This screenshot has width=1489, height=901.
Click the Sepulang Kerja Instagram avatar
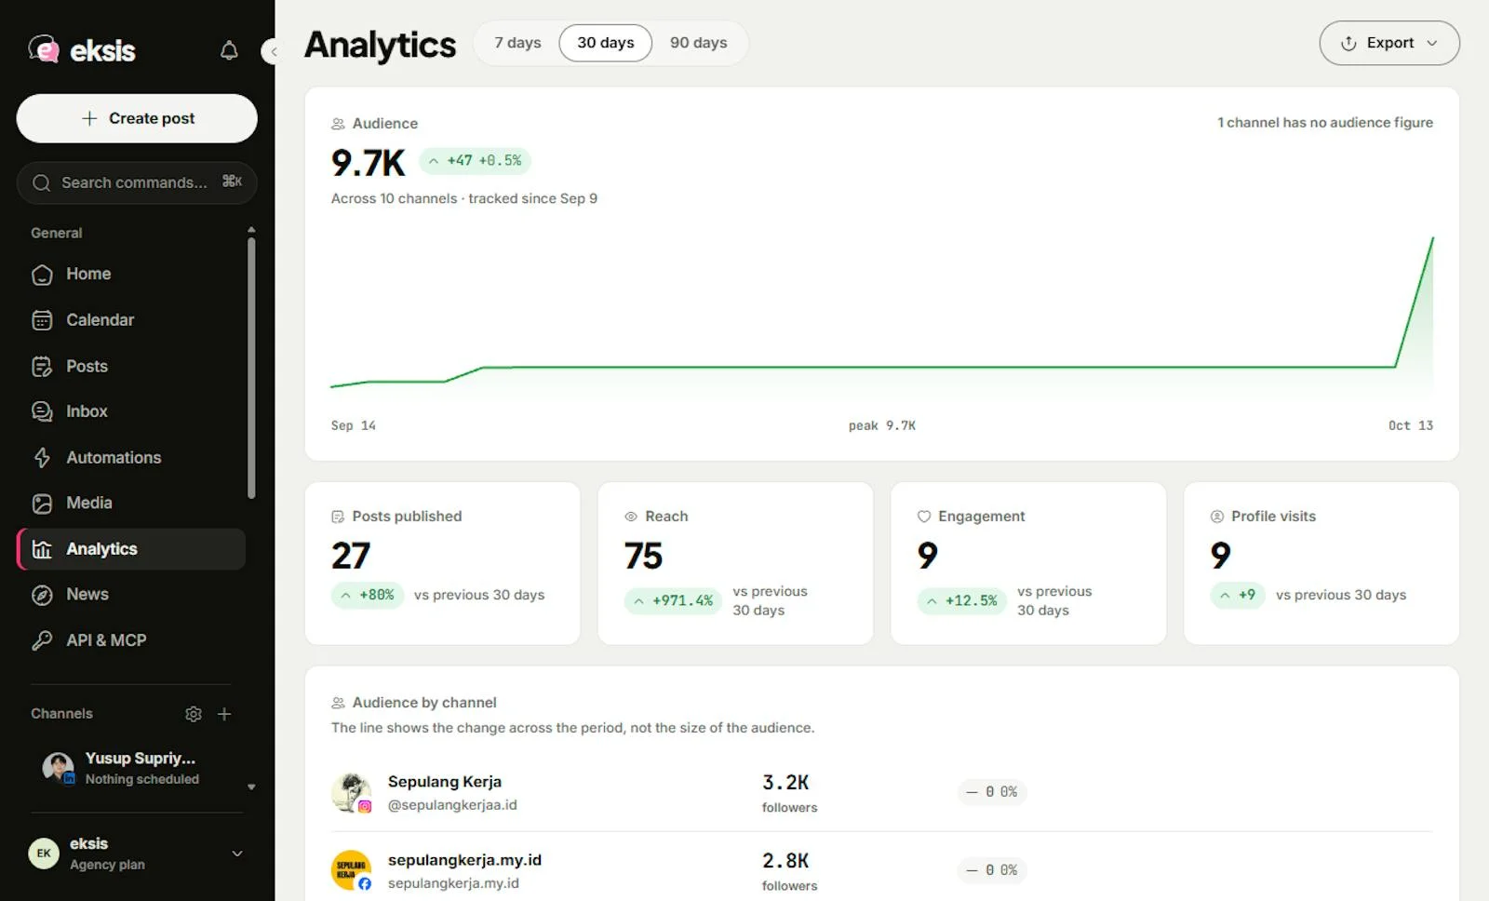coord(351,793)
